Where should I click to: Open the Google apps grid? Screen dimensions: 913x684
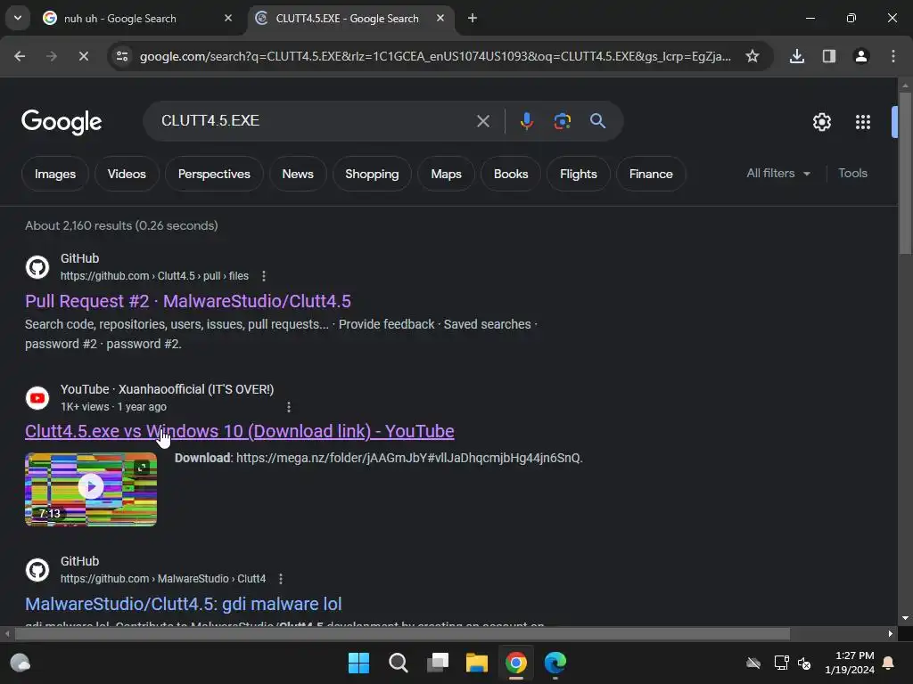point(862,122)
